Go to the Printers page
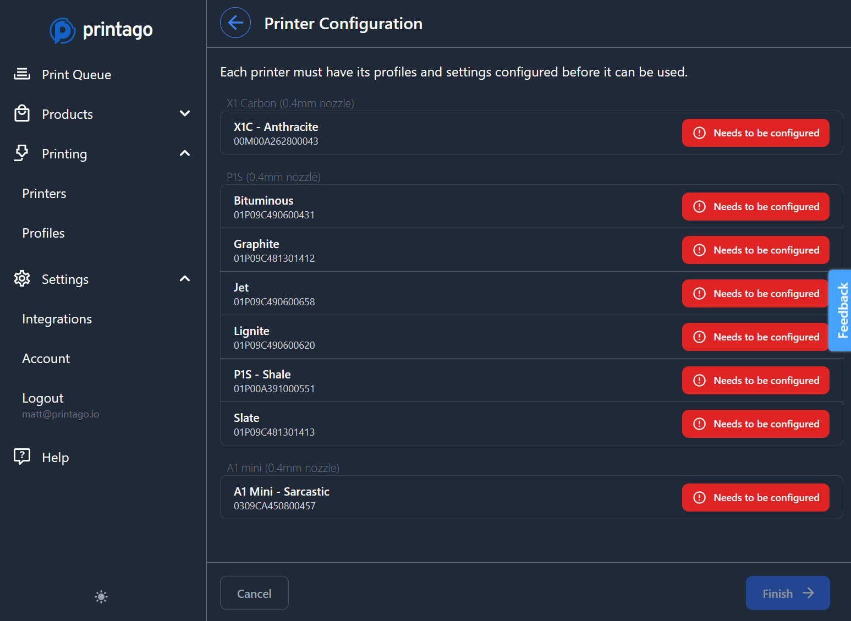851x621 pixels. 44,194
